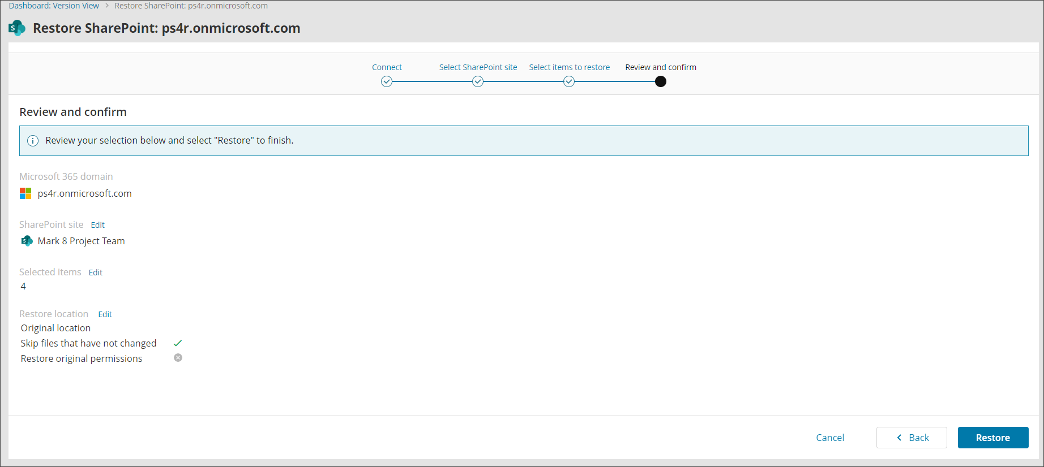Click the Review and confirm filled step dot
1044x467 pixels.
point(660,81)
